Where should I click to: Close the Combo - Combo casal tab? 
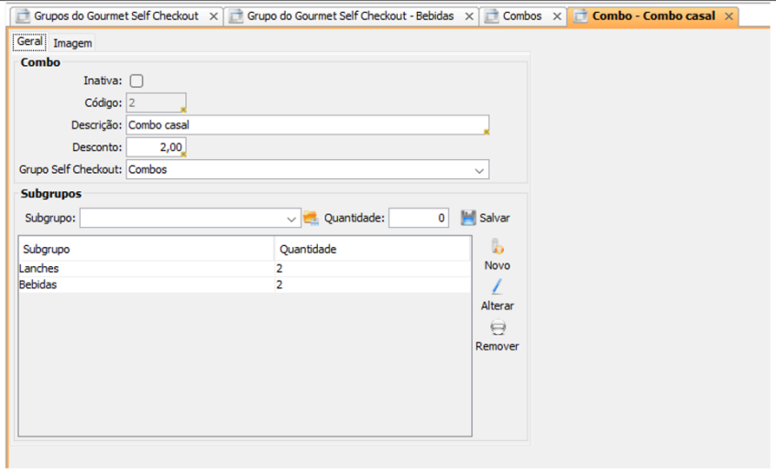click(x=728, y=16)
